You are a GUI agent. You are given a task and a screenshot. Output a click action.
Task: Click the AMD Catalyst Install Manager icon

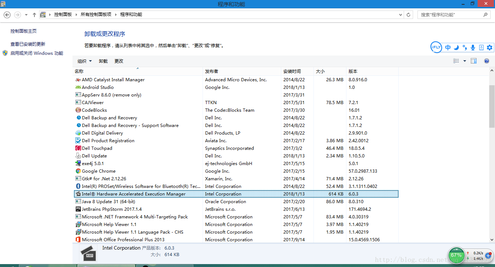pyautogui.click(x=78, y=80)
